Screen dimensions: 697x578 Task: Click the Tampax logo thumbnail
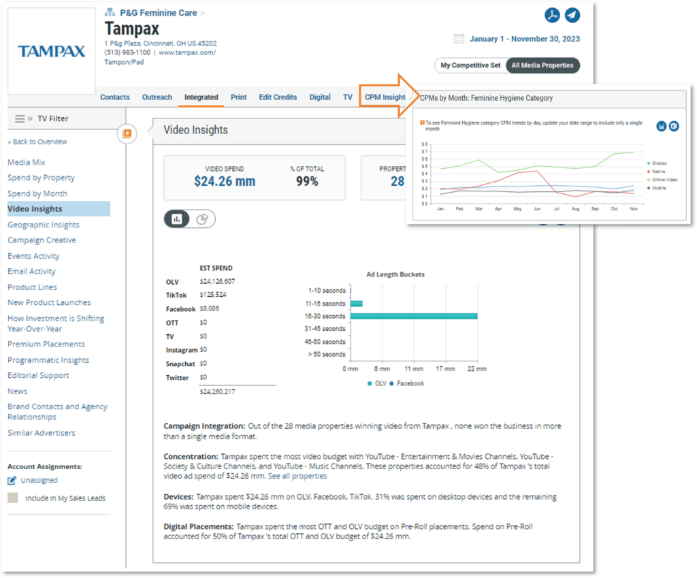(x=52, y=50)
